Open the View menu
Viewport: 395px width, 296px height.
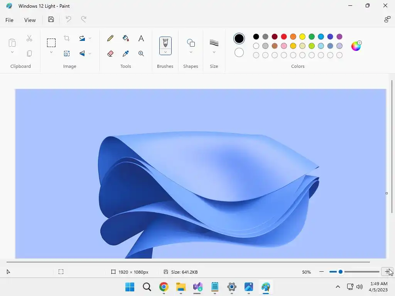click(x=30, y=20)
